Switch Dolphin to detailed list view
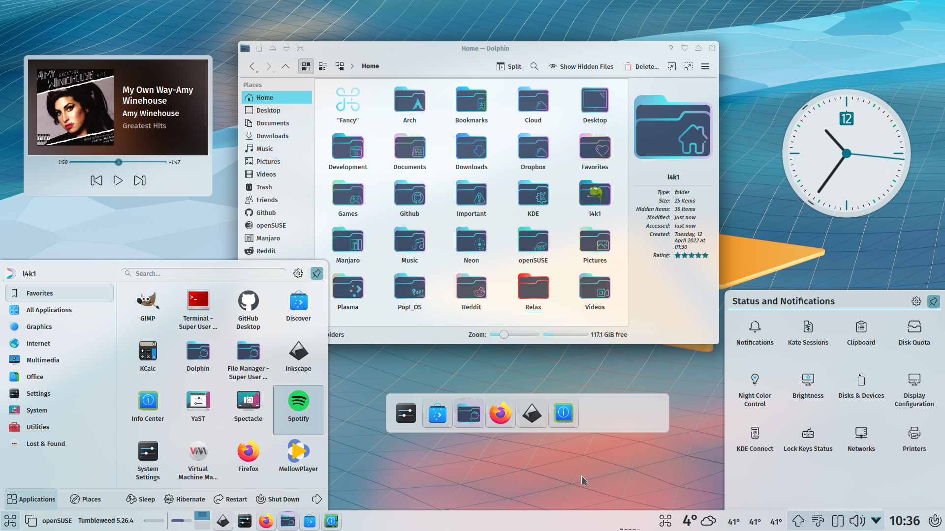Viewport: 945px width, 531px height. tap(322, 66)
